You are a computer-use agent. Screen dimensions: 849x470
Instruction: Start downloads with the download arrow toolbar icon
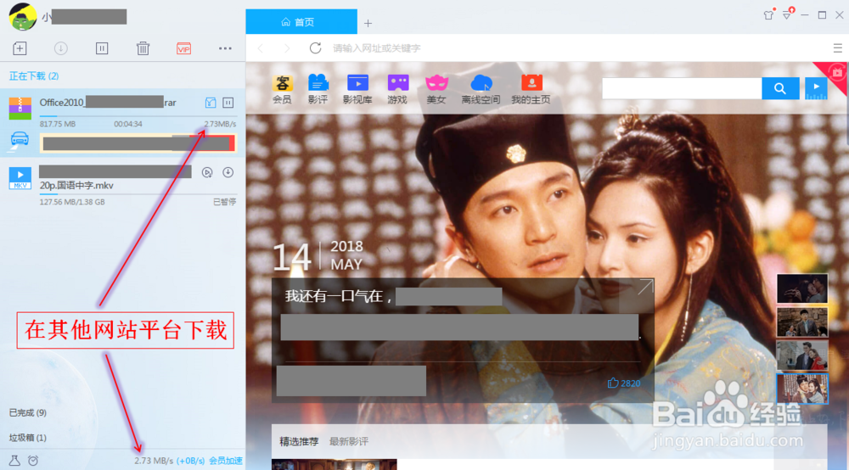click(60, 48)
